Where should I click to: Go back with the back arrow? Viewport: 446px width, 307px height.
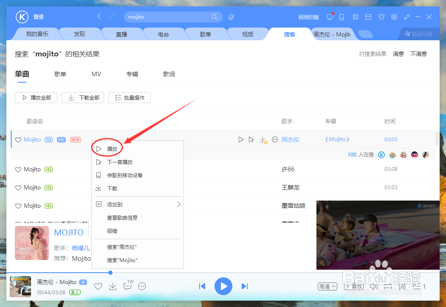coord(99,16)
